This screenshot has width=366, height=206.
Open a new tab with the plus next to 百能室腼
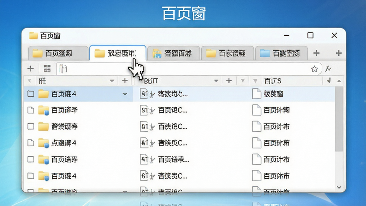click(x=316, y=53)
